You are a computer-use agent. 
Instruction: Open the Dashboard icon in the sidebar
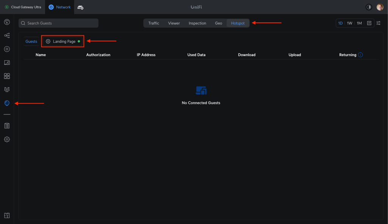7,22
